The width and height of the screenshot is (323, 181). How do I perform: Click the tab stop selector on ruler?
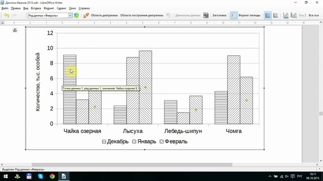pyautogui.click(x=3, y=23)
